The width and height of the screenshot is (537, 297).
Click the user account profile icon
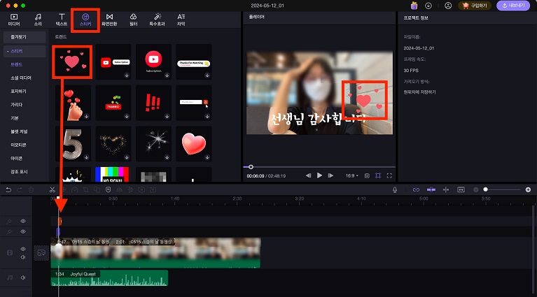tap(448, 6)
